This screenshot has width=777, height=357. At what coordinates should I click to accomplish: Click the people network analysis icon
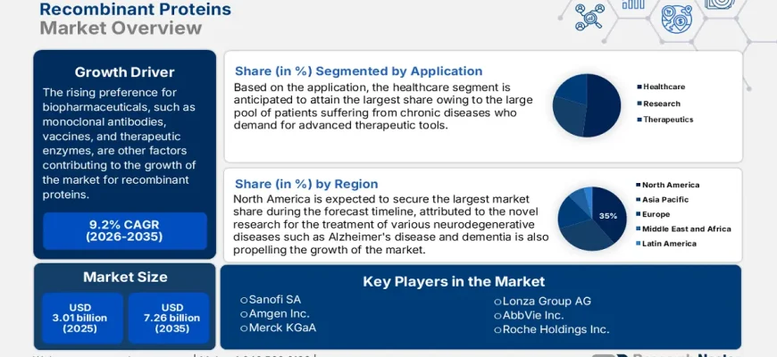pyautogui.click(x=589, y=16)
